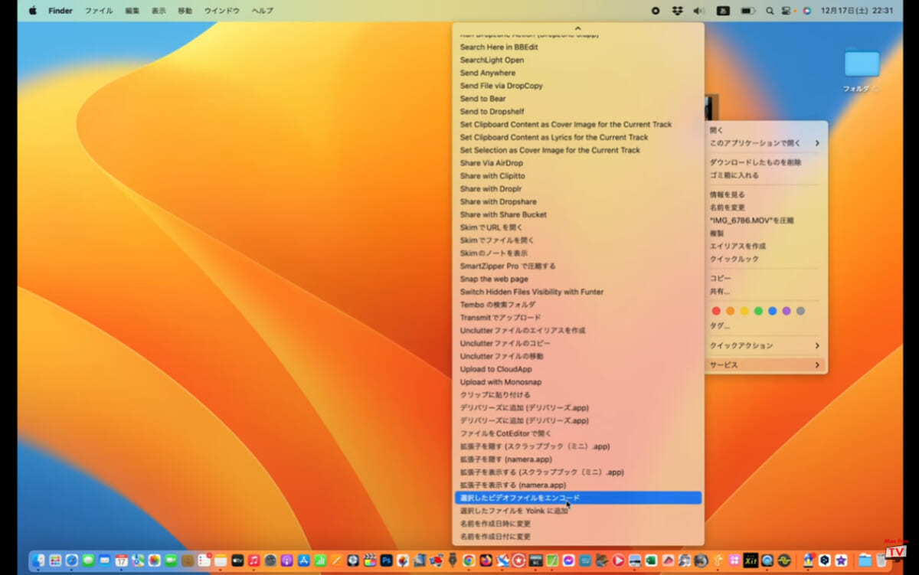Viewport: 919px width, 575px height.
Task: Launch the Music app in Dock
Action: (x=253, y=560)
